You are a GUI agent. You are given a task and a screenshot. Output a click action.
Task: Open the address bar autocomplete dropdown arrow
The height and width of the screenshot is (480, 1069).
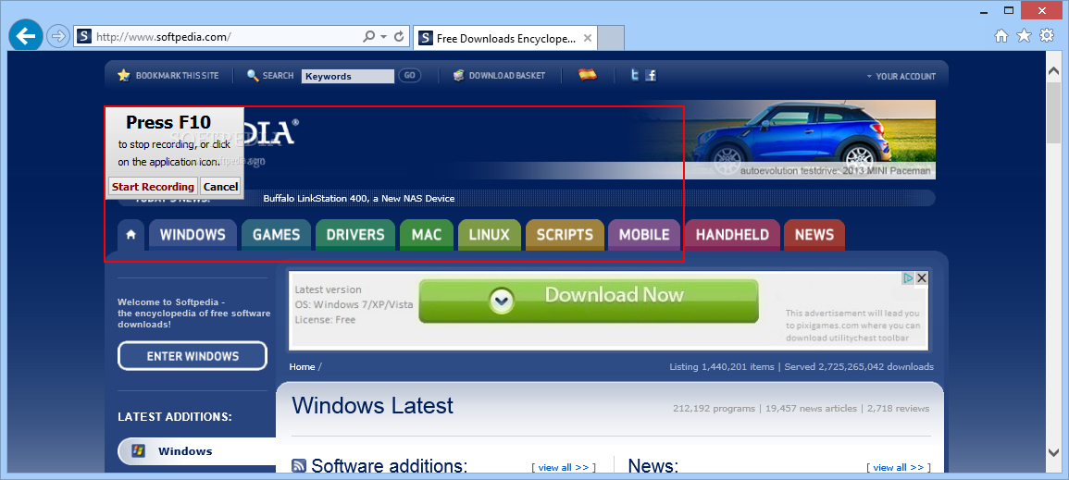coord(383,36)
